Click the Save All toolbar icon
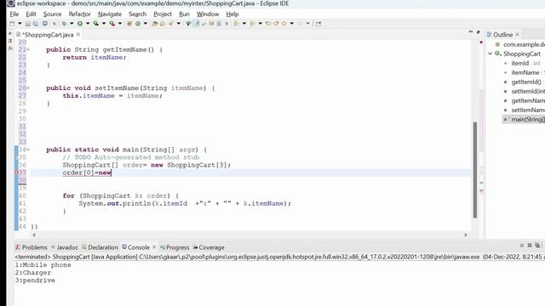Image resolution: width=545 pixels, height=306 pixels. click(x=36, y=24)
